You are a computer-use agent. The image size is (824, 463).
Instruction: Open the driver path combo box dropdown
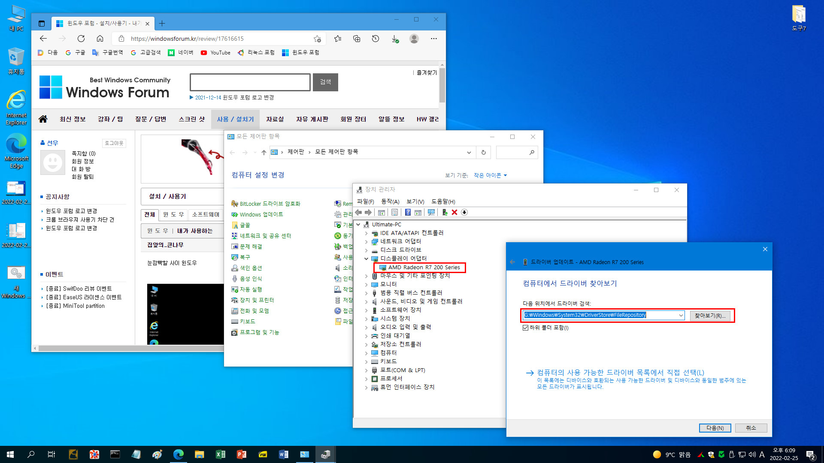coord(681,315)
